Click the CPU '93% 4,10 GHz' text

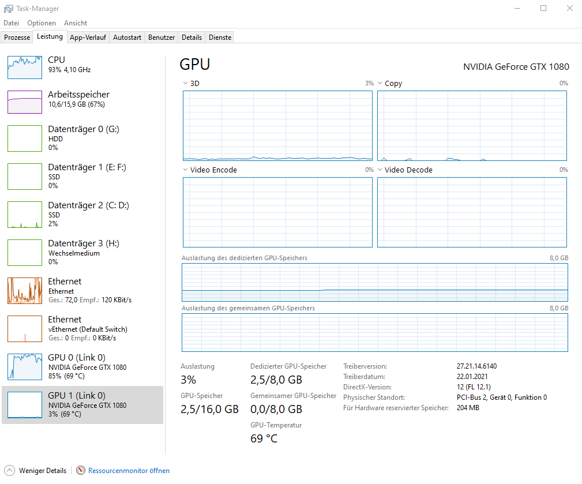tap(69, 70)
